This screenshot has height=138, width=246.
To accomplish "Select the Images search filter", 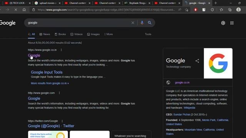I will pos(93,34).
